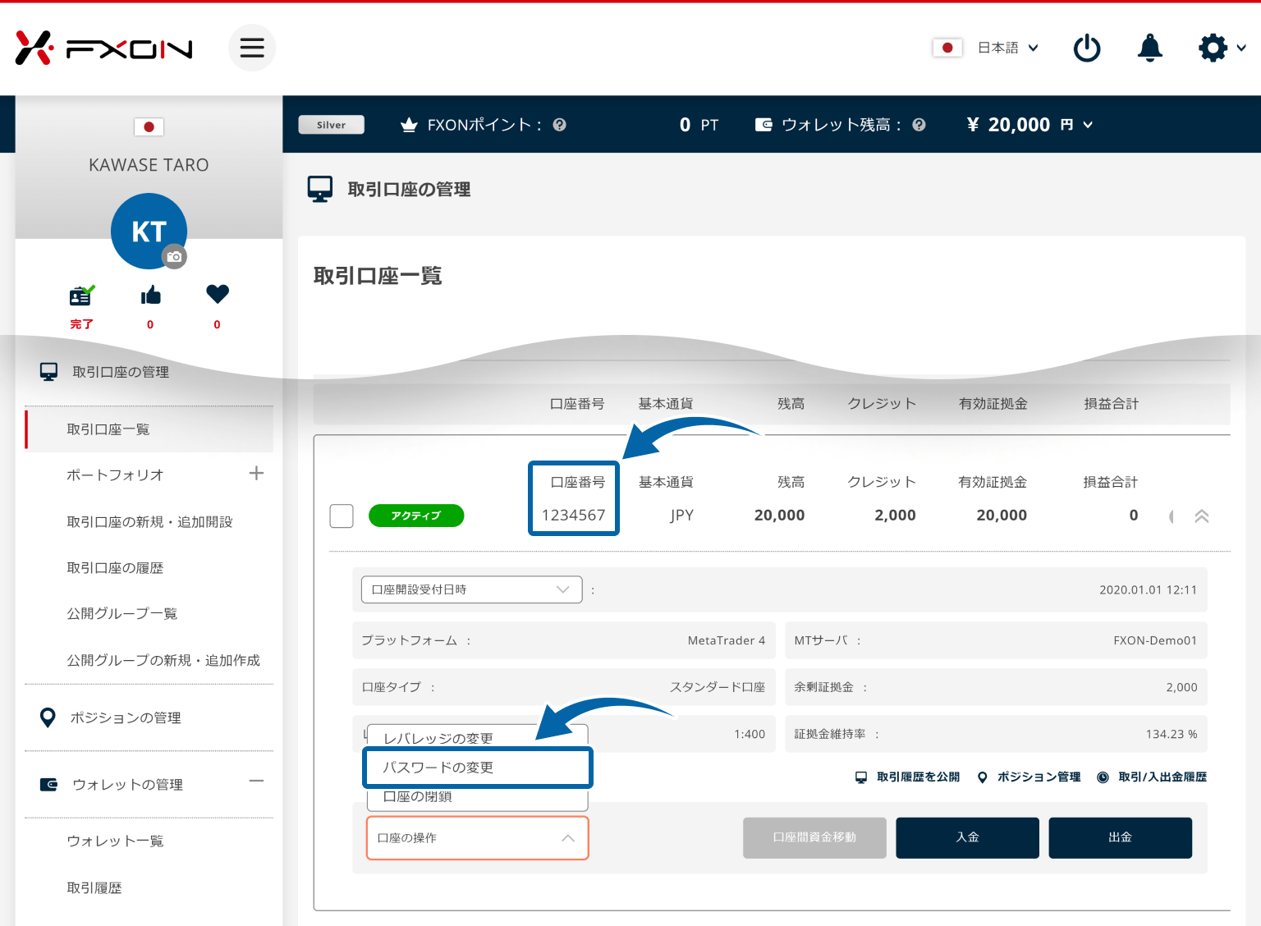This screenshot has height=926, width=1261.
Task: Open 取引口座の新規・追加開設
Action: pyautogui.click(x=149, y=522)
